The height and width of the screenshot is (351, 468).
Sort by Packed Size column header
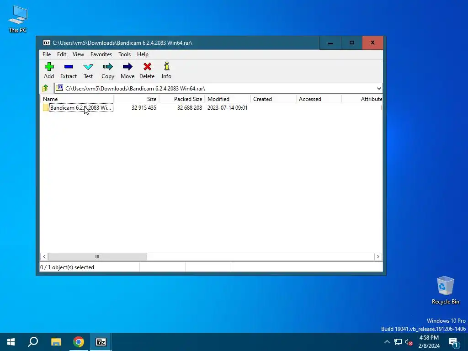pyautogui.click(x=182, y=99)
